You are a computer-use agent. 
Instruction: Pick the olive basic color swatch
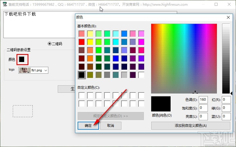coord(90,75)
